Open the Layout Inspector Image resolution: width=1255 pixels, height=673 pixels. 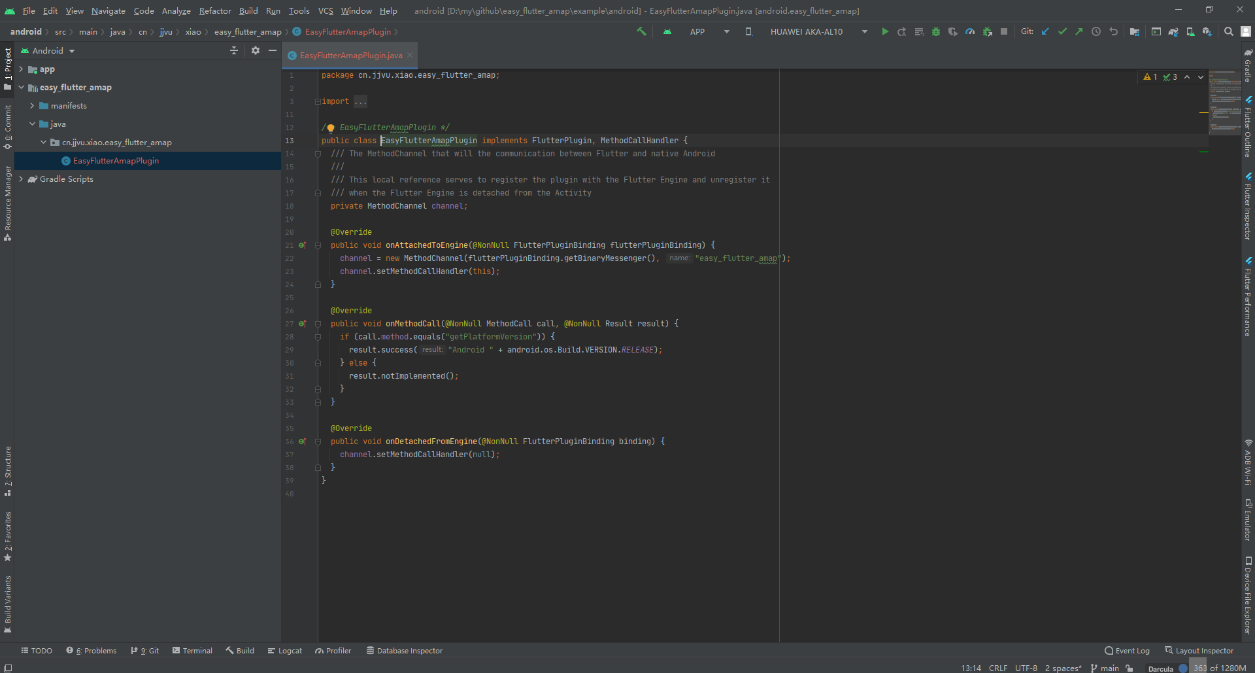click(x=1205, y=650)
